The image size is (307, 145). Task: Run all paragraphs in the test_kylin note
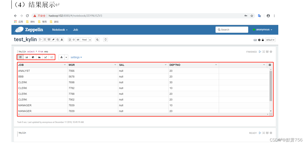[x=40, y=40]
